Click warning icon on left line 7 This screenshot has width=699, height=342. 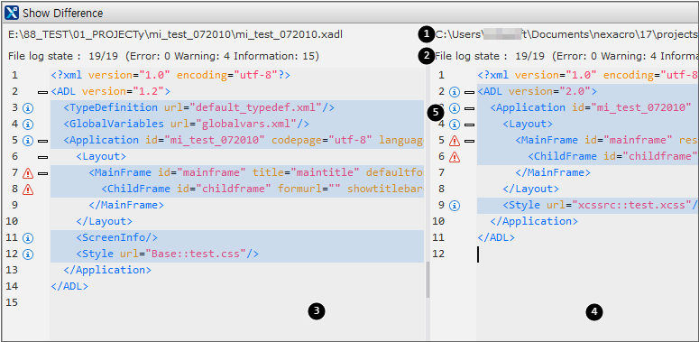click(x=28, y=173)
